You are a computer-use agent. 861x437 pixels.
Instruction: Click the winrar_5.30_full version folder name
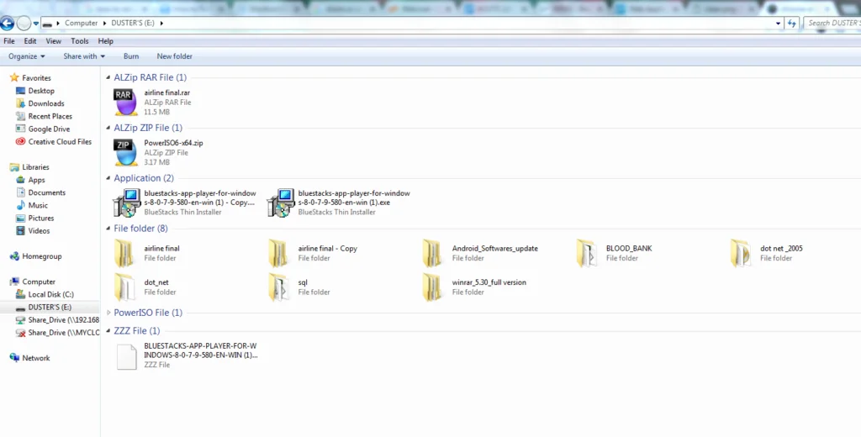tap(489, 282)
